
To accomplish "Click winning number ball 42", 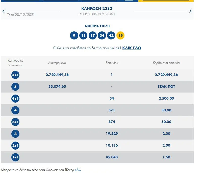I will click(111, 35).
